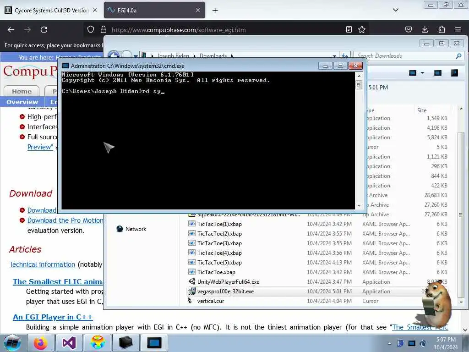Viewport: 469px width, 352px height.
Task: Show hidden system tray icons arrow
Action: point(389,344)
